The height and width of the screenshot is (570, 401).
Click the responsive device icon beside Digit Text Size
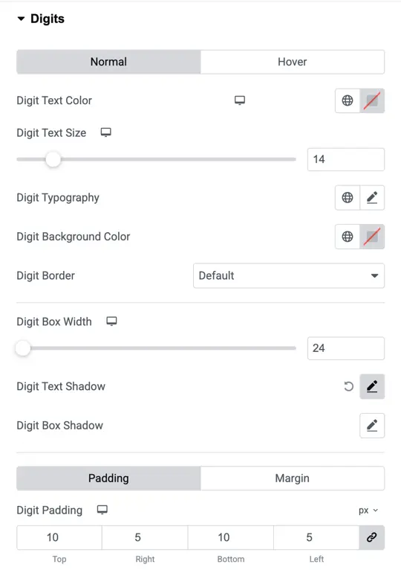click(x=105, y=132)
